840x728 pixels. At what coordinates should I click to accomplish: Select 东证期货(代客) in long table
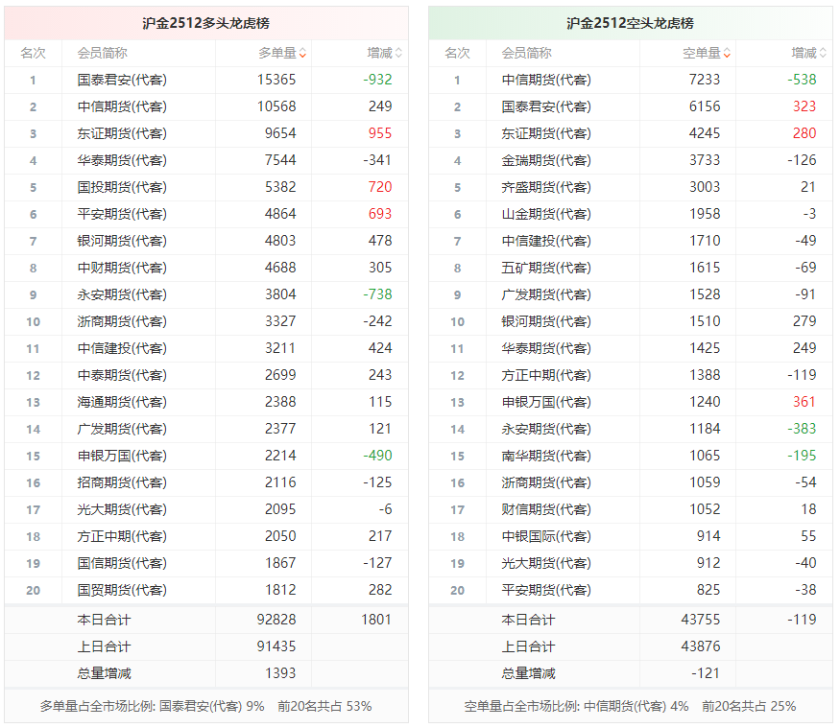[122, 133]
